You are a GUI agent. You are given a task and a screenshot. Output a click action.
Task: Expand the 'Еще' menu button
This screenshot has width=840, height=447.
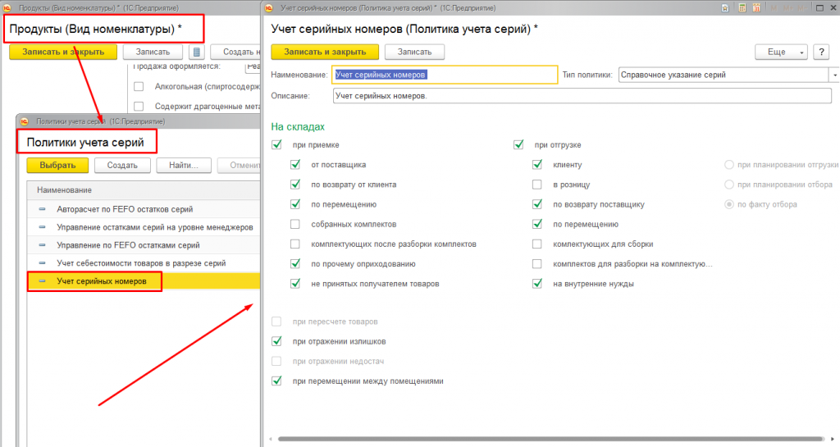pyautogui.click(x=781, y=52)
